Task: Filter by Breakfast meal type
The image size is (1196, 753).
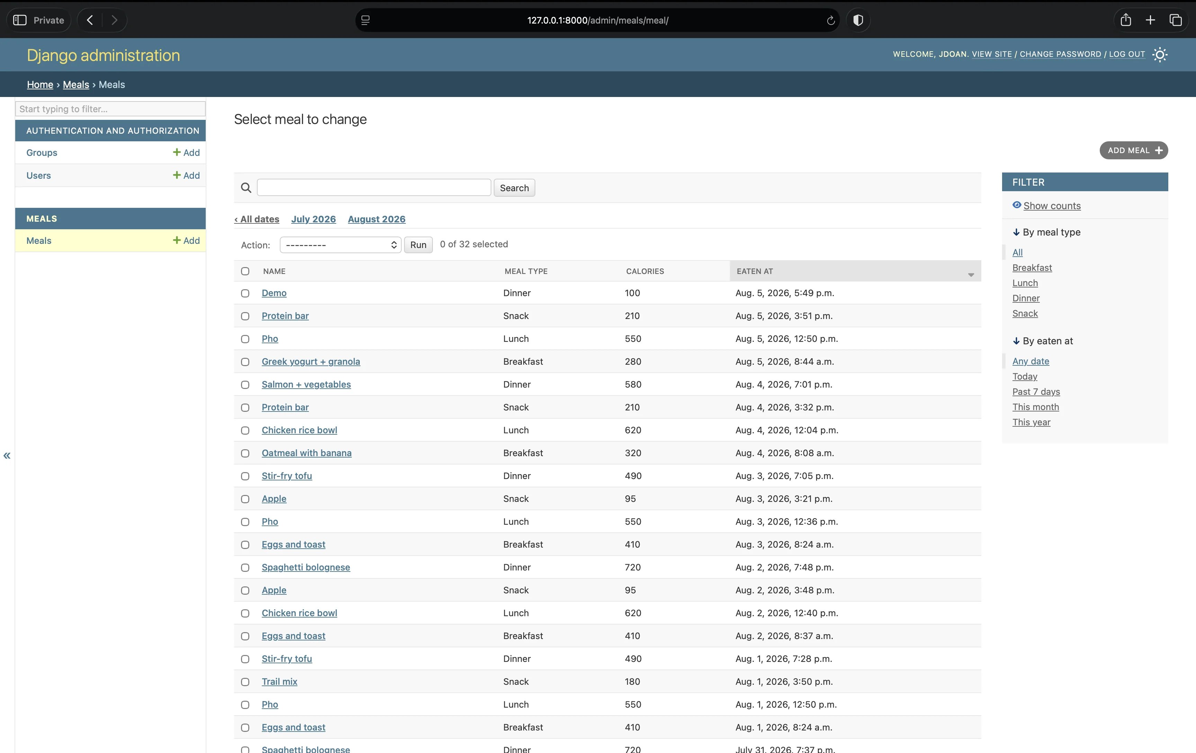Action: [x=1032, y=268]
